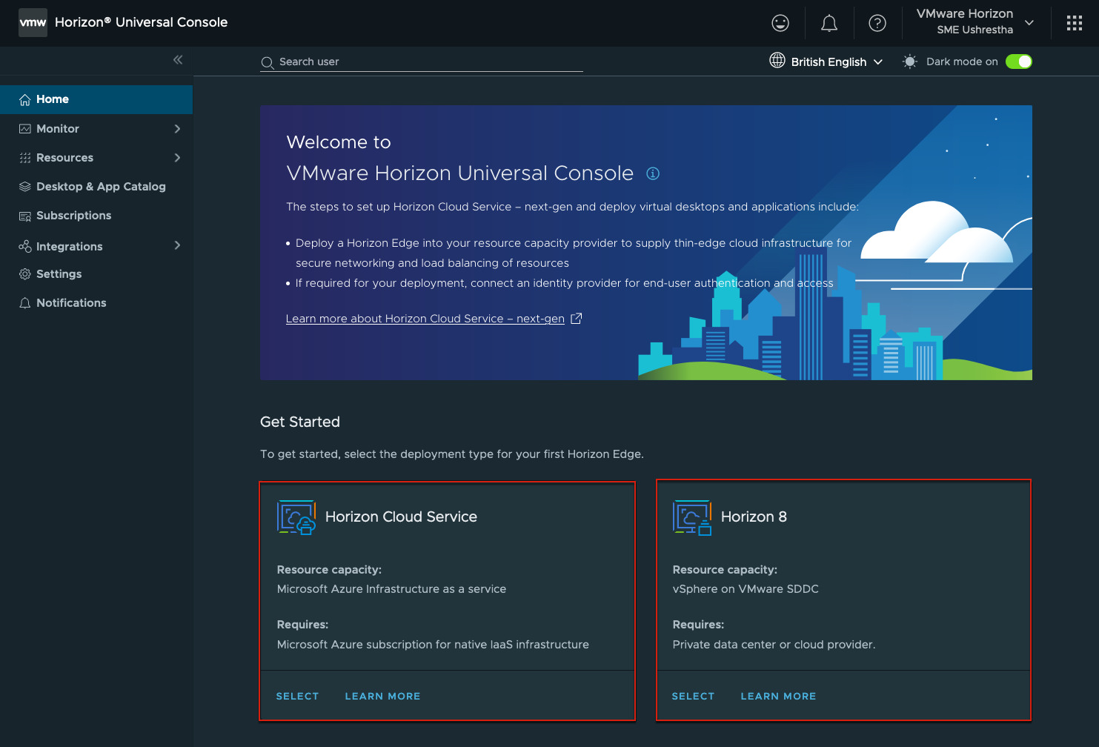Image resolution: width=1099 pixels, height=747 pixels.
Task: Select the Horizon Cloud Service deployment
Action: coord(297,697)
